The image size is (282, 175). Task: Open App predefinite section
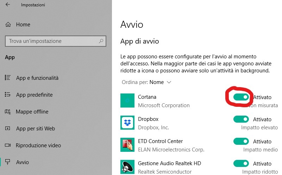pyautogui.click(x=35, y=95)
